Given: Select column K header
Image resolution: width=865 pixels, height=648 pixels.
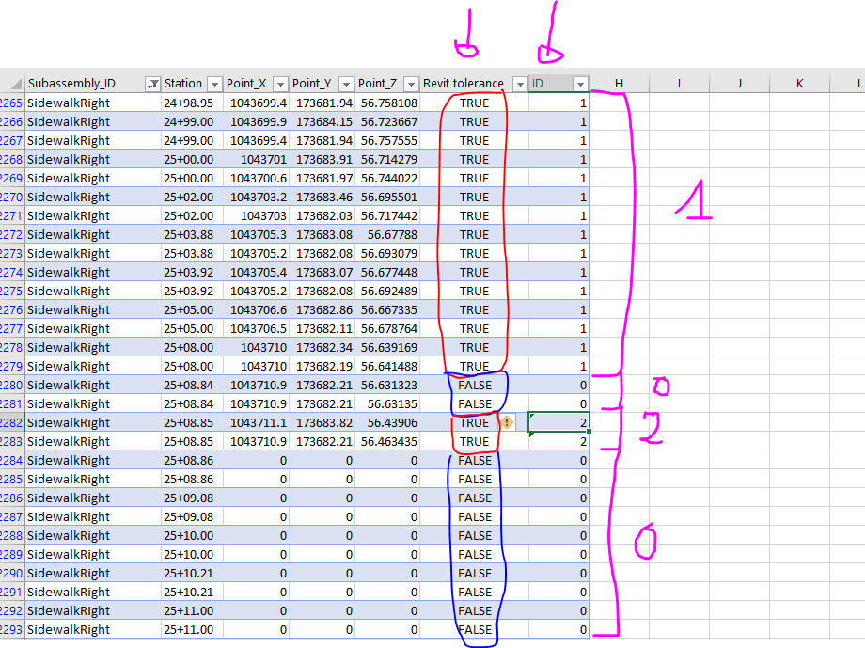Looking at the screenshot, I should point(799,84).
